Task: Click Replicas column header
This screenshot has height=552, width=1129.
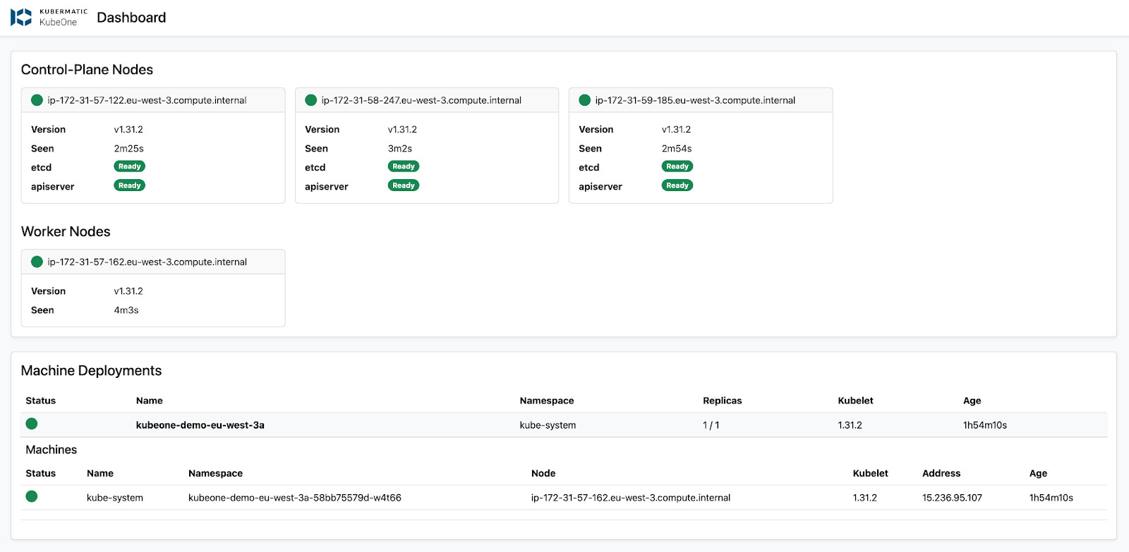Action: (723, 400)
